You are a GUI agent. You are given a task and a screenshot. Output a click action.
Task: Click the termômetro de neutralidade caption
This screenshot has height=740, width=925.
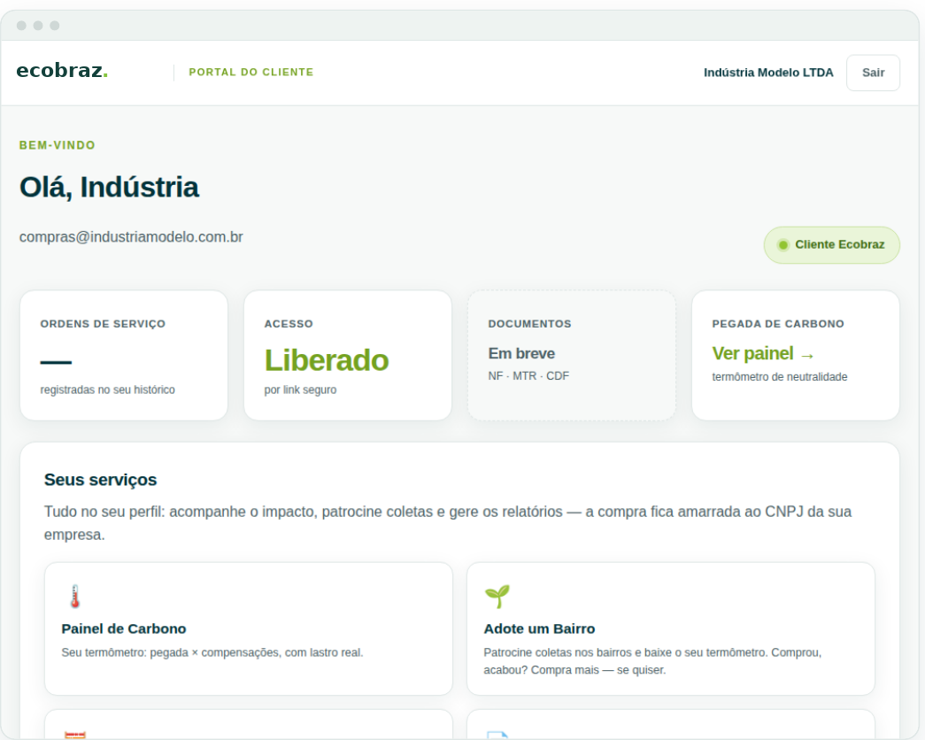pos(780,376)
